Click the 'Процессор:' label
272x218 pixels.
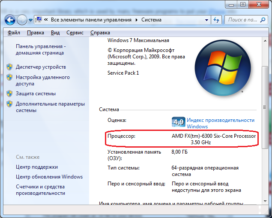(x=121, y=136)
